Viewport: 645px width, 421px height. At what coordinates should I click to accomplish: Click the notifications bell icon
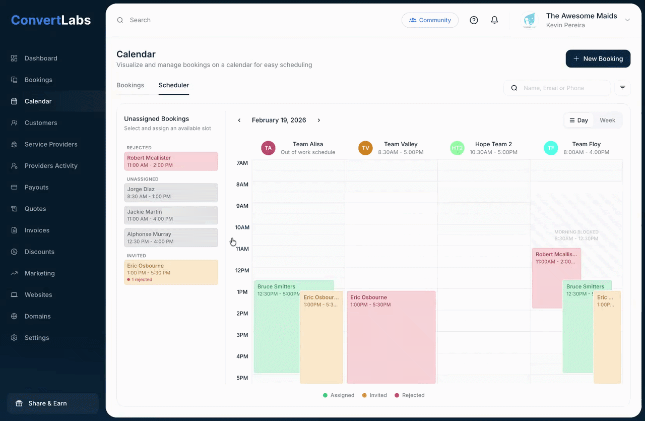494,20
